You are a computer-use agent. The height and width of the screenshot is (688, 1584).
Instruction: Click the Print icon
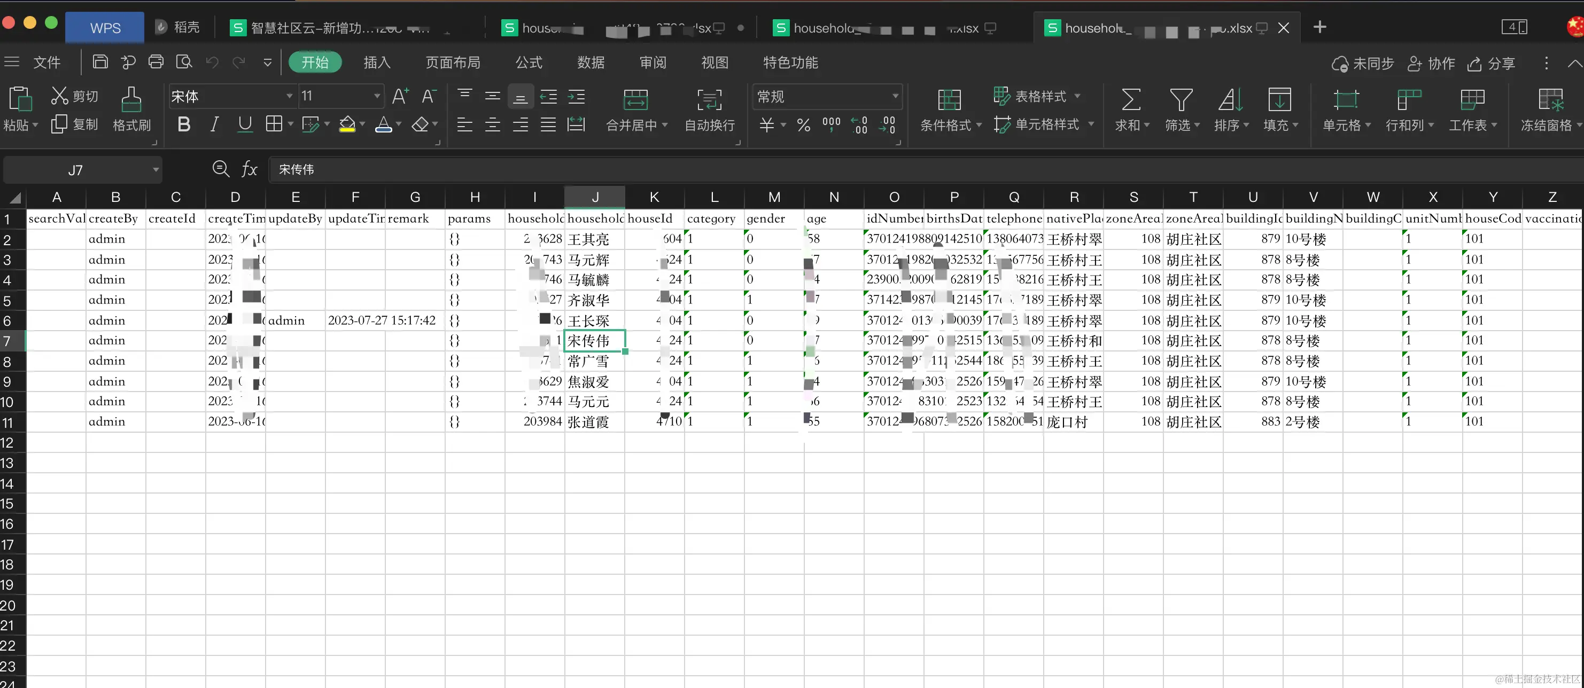[156, 61]
